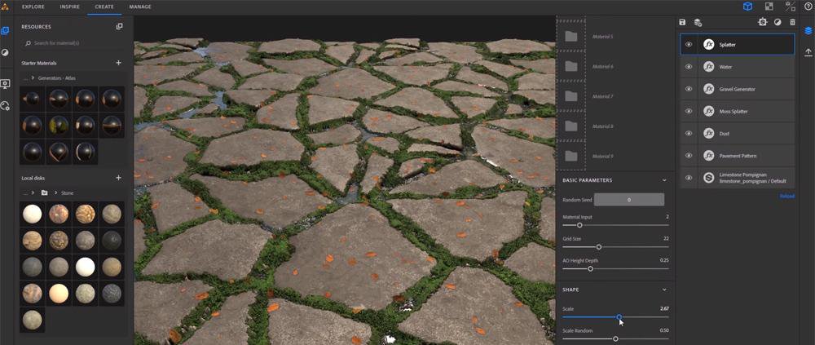Click the Search for material(s) field
This screenshot has width=815, height=345.
tap(73, 43)
